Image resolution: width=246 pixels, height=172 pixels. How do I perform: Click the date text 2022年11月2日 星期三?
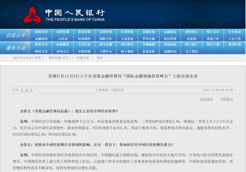28,58
